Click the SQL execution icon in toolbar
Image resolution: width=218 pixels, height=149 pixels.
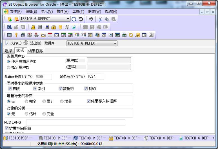[x=10, y=27]
